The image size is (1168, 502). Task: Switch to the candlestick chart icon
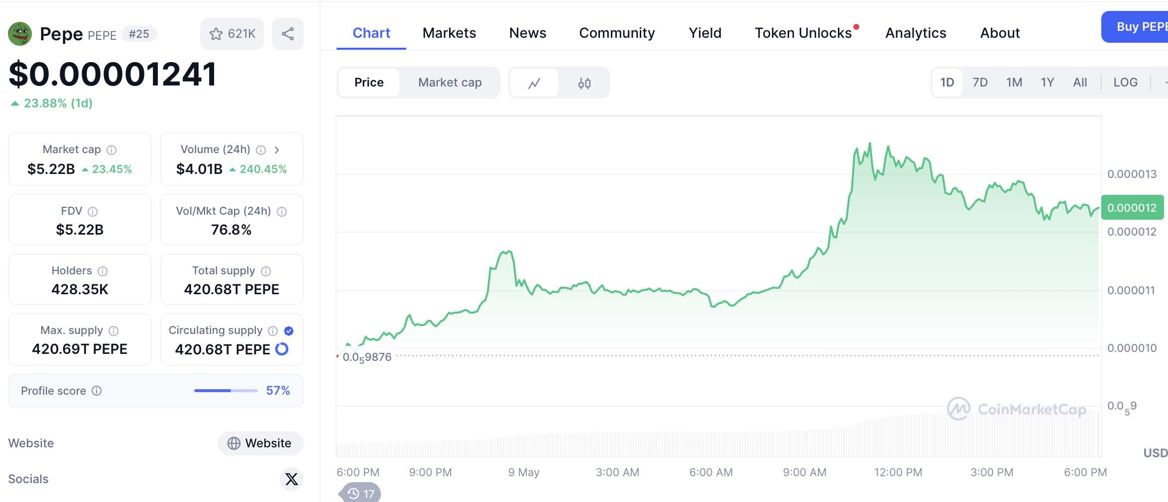(x=584, y=83)
